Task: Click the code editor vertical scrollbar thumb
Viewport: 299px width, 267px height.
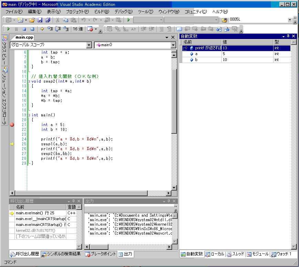Action: tap(174, 101)
